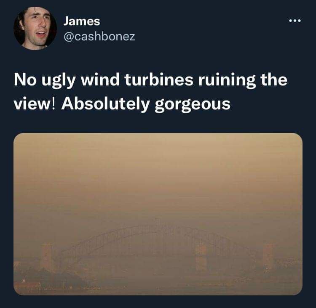Click the left bridge pylon in photo
316x308 pixels.
tap(47, 256)
